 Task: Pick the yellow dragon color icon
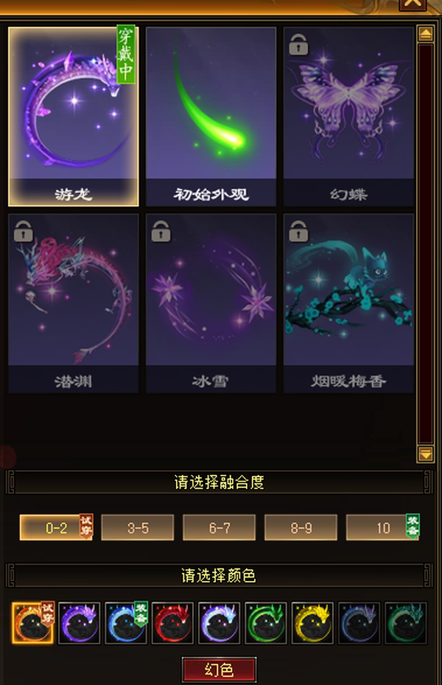coord(312,623)
